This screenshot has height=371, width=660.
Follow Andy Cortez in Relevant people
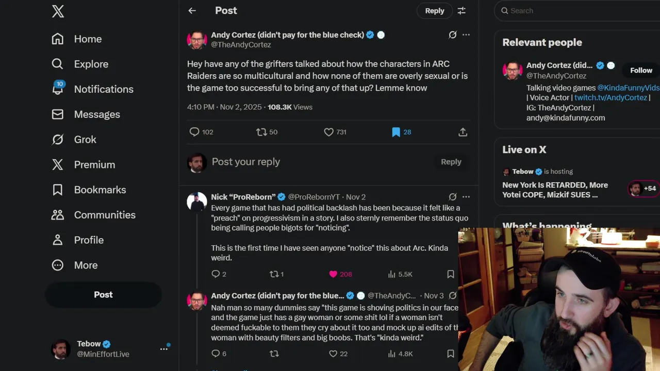tap(641, 71)
